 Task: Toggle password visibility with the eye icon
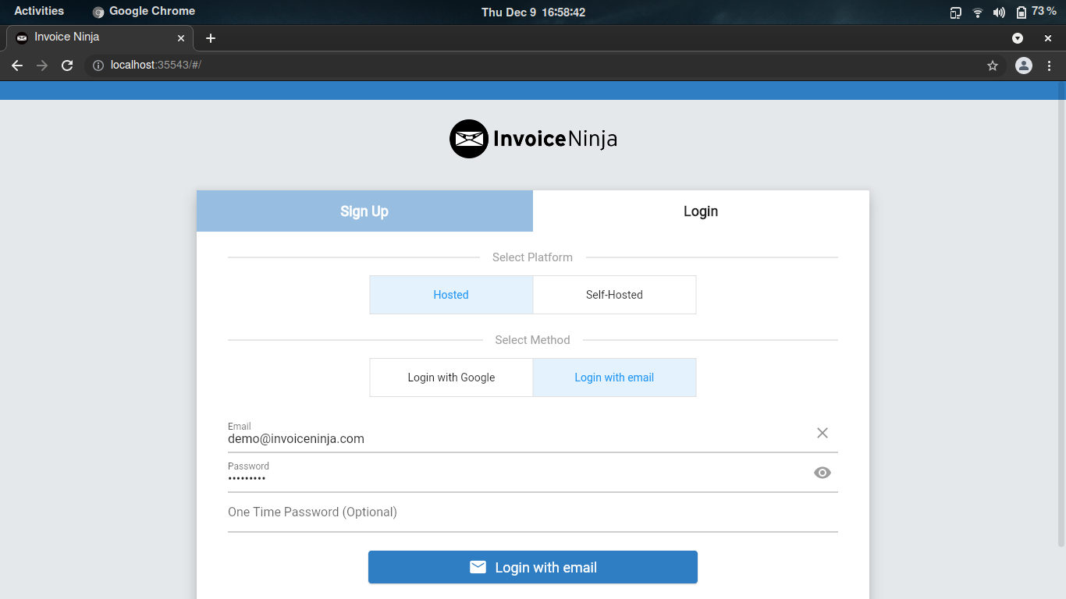click(822, 473)
